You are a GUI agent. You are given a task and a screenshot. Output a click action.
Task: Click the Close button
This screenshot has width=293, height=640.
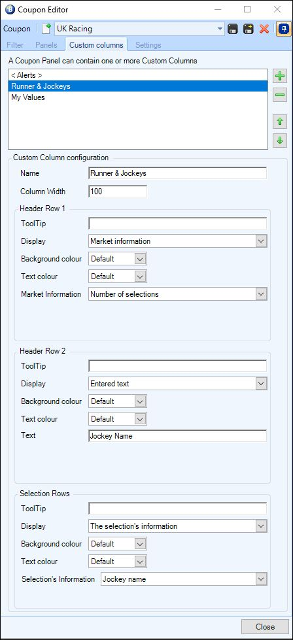pyautogui.click(x=265, y=626)
